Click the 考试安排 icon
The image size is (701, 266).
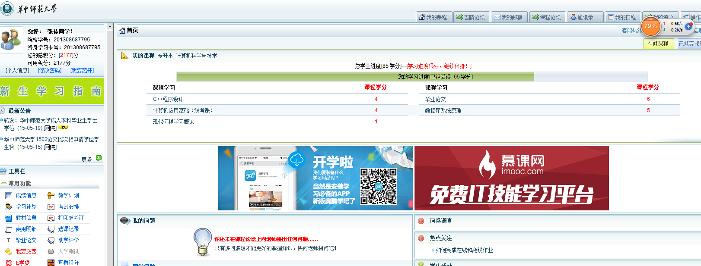pos(51,207)
